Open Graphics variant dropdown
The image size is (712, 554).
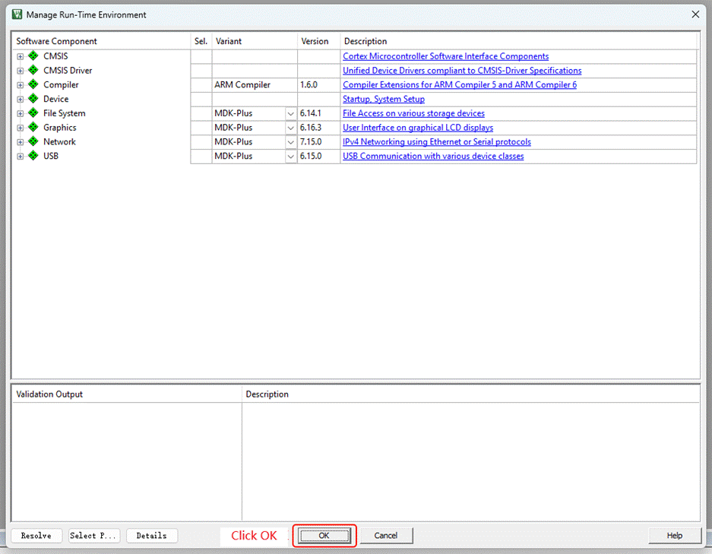click(290, 128)
